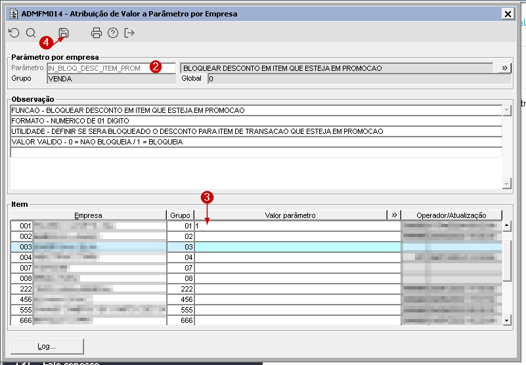
Task: Click the Parâmetro input field
Action: (112, 68)
